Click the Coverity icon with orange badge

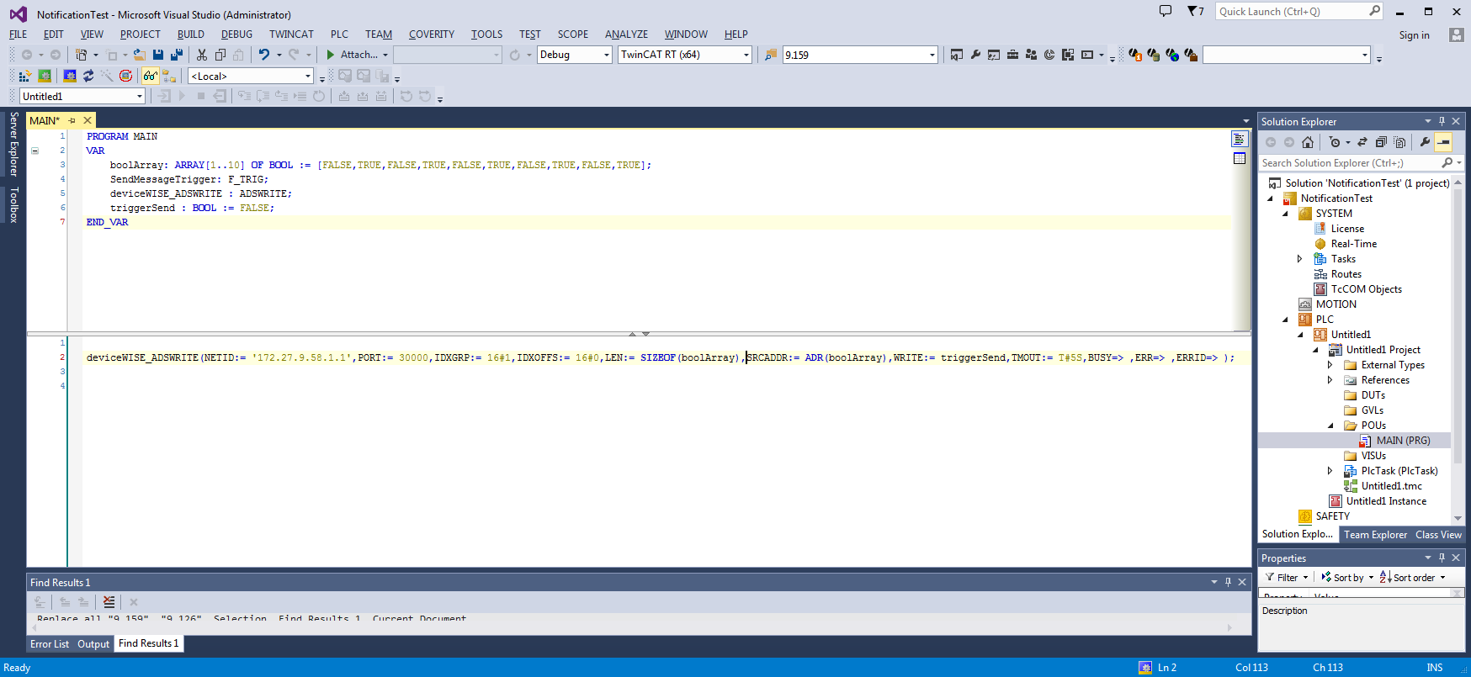[x=1135, y=55]
